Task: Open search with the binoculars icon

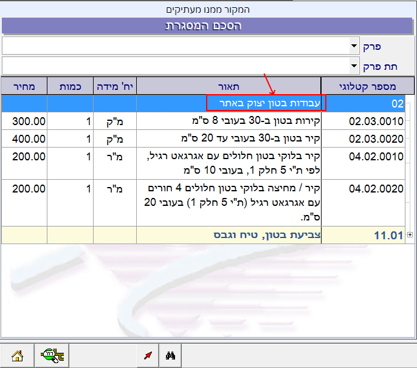Action: pos(170,356)
